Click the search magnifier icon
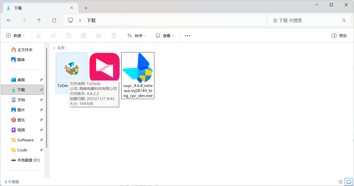354x186 pixels. tap(344, 20)
